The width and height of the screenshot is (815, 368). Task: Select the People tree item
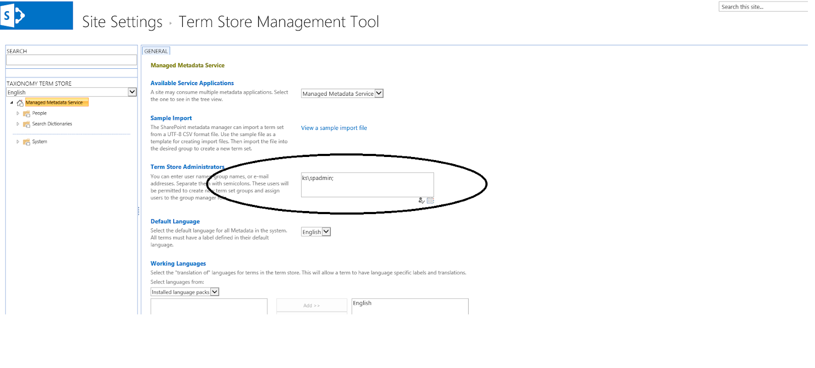[x=39, y=113]
